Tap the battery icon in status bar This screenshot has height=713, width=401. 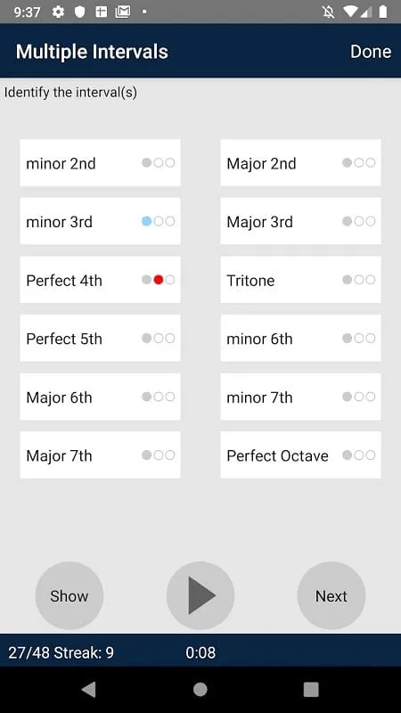pos(383,12)
